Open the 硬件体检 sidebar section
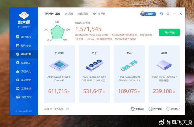Screen dimensions: 194x127 point(24,37)
